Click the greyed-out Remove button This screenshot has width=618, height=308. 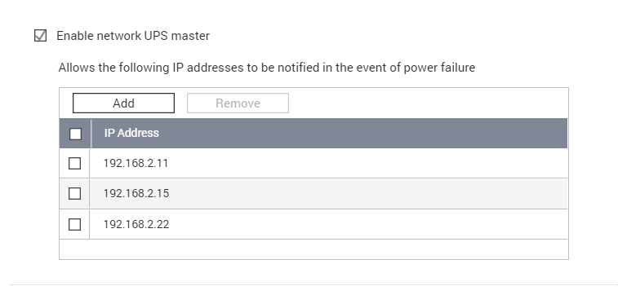(x=238, y=103)
